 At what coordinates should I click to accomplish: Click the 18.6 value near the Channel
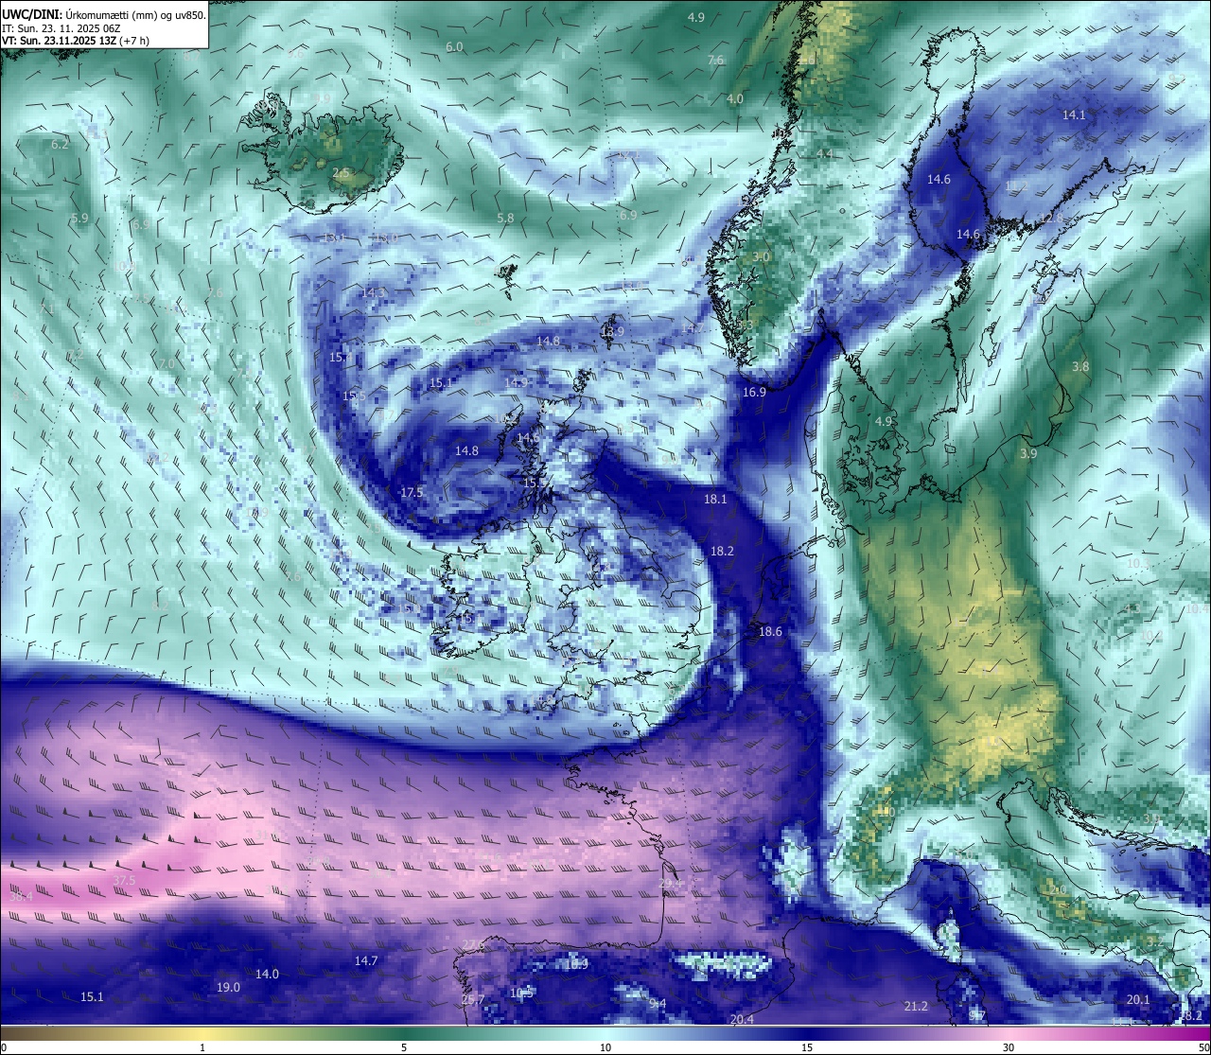(x=770, y=632)
